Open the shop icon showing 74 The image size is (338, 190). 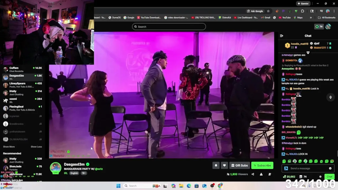coord(303,177)
